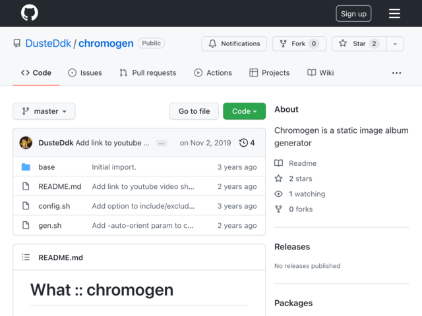This screenshot has height=316, width=422.
Task: Click the gen.sh file icon
Action: pyautogui.click(x=26, y=225)
